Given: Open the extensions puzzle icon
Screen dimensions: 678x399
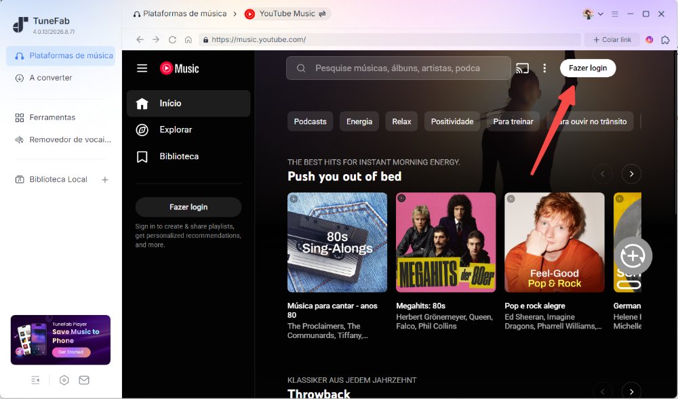Looking at the screenshot, I should click(666, 40).
